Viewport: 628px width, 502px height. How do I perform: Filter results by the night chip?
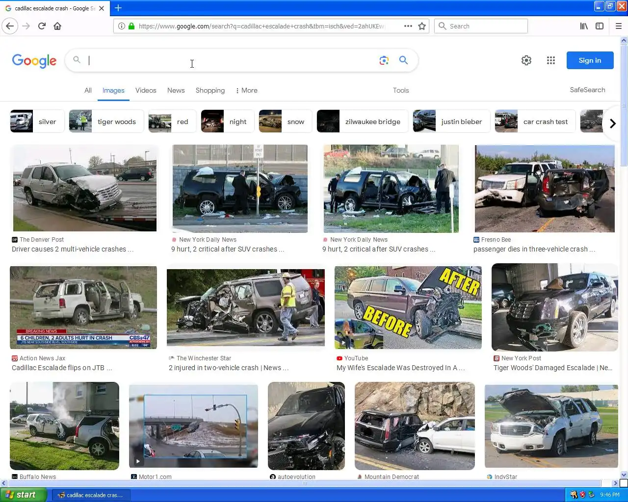(x=228, y=122)
